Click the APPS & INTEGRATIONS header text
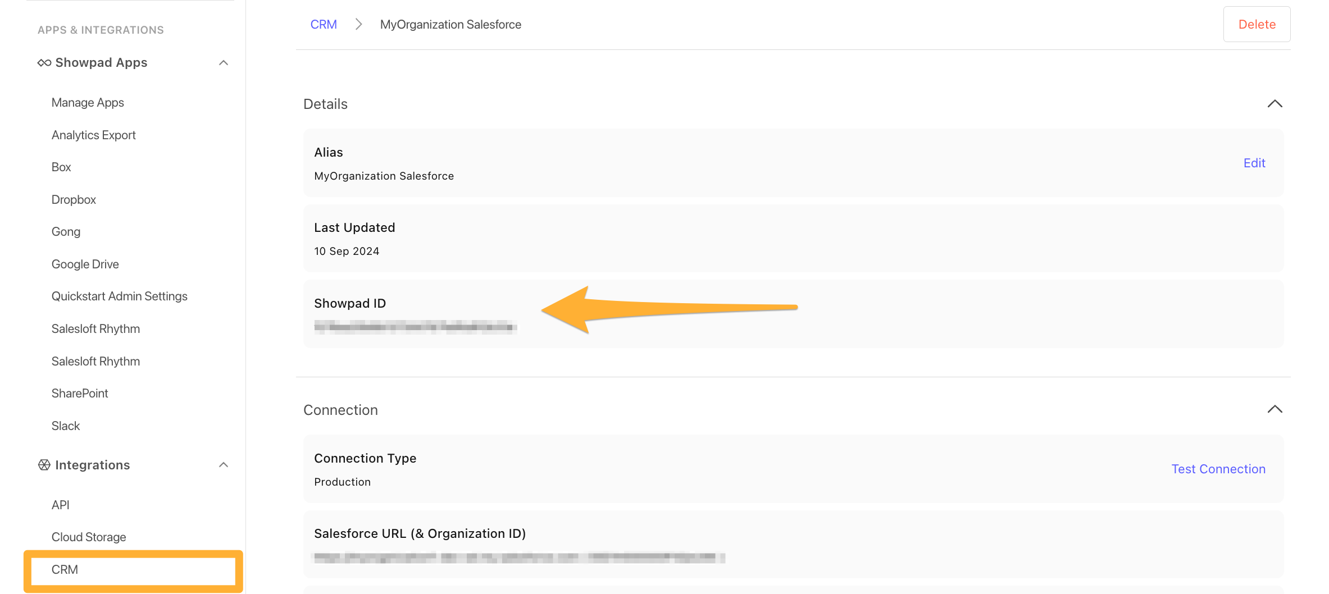Screen dimensions: 1329x594 pyautogui.click(x=101, y=30)
